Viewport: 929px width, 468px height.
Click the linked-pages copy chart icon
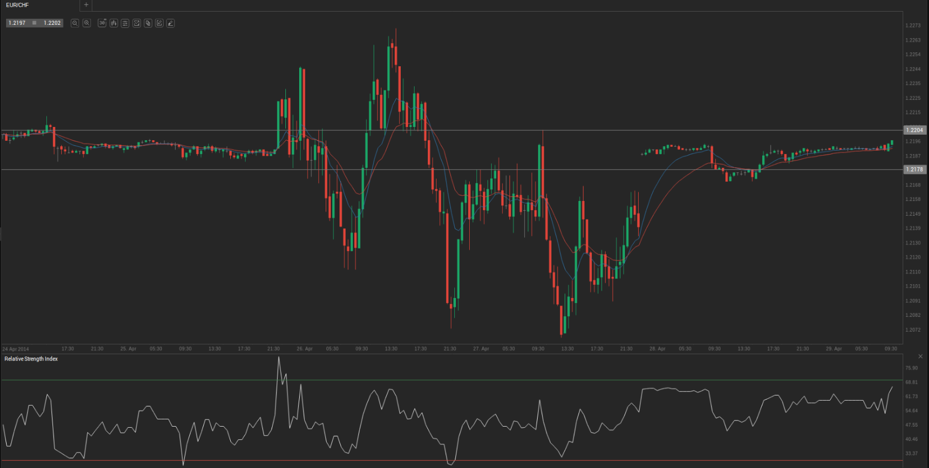pyautogui.click(x=148, y=23)
